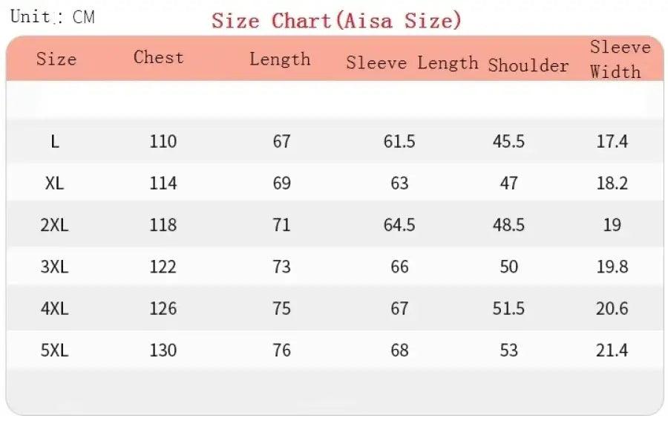Viewport: 668px width, 427px height.
Task: Click shoulder value 53 for size 5XL
Action: (508, 350)
